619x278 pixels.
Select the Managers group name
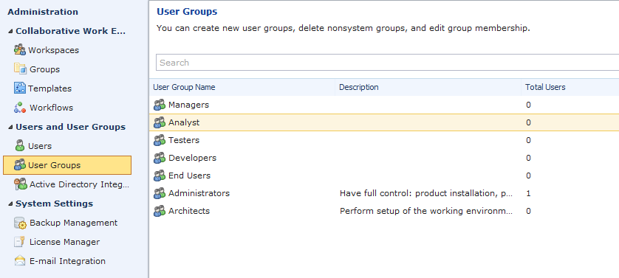tap(188, 105)
